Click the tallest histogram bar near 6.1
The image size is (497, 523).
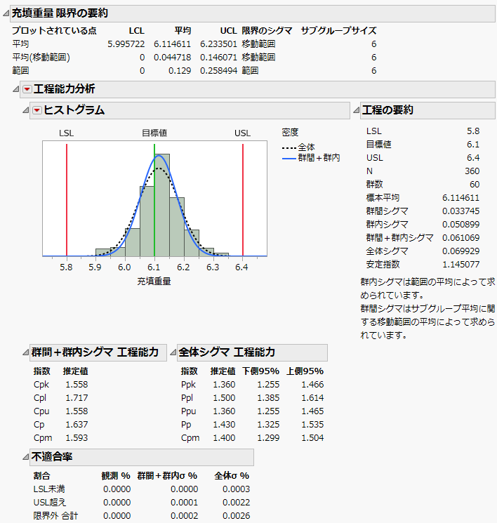pyautogui.click(x=161, y=205)
